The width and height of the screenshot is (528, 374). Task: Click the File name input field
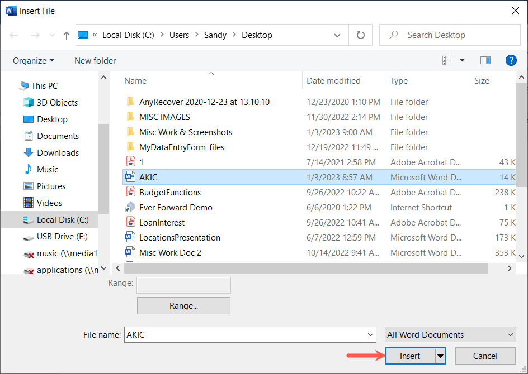coord(246,335)
